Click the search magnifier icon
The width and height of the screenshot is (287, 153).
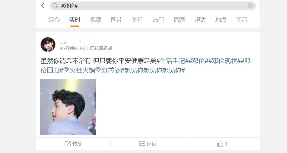point(55,6)
